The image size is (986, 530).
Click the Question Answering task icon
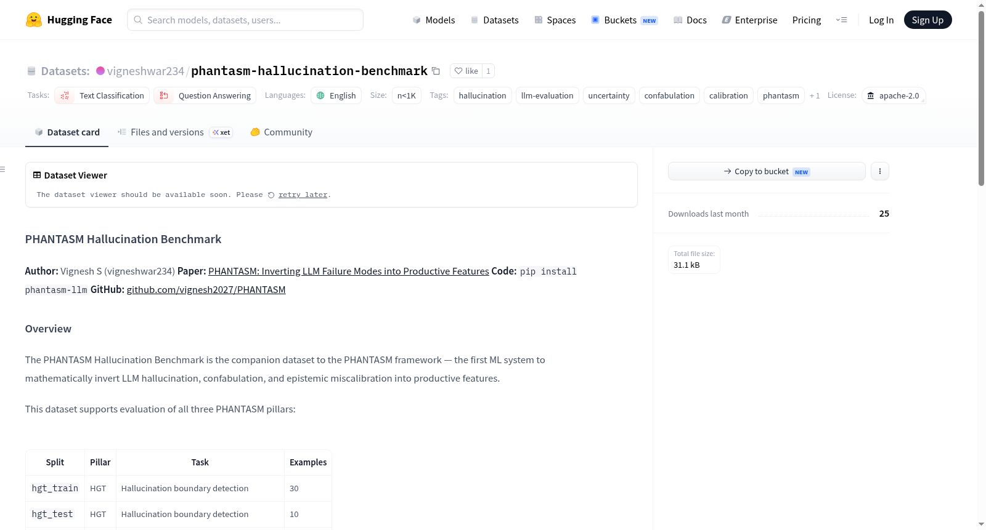click(164, 95)
